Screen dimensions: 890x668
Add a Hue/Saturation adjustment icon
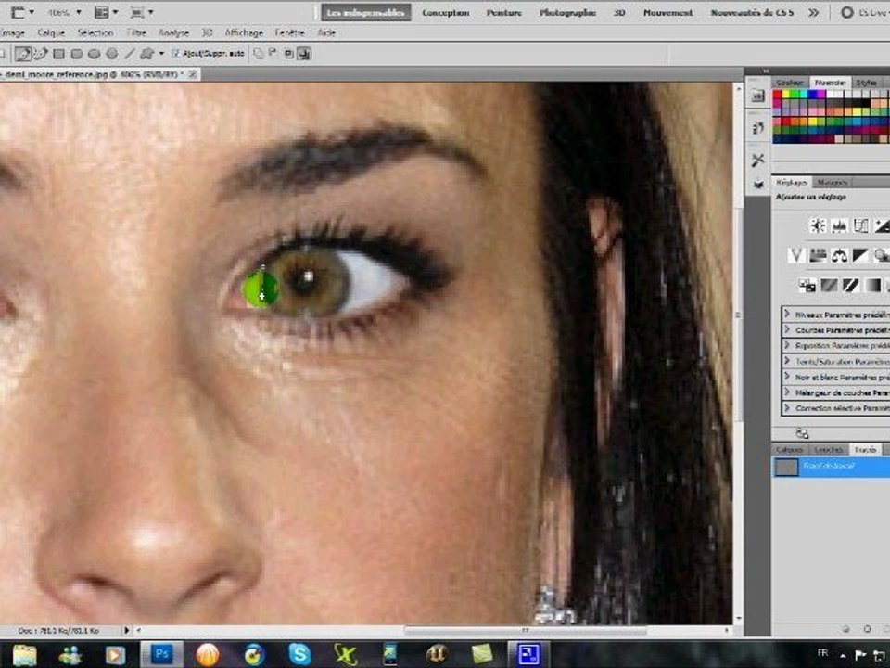pos(818,256)
